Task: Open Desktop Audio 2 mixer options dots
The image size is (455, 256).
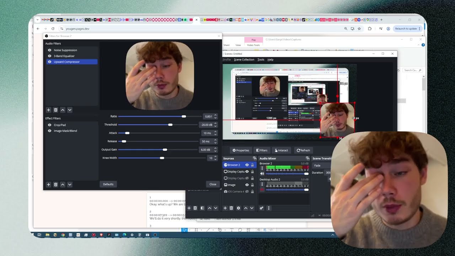Action: tap(262, 185)
